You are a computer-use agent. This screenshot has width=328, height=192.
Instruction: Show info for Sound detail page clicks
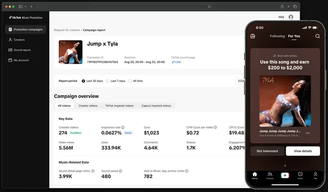93,171
